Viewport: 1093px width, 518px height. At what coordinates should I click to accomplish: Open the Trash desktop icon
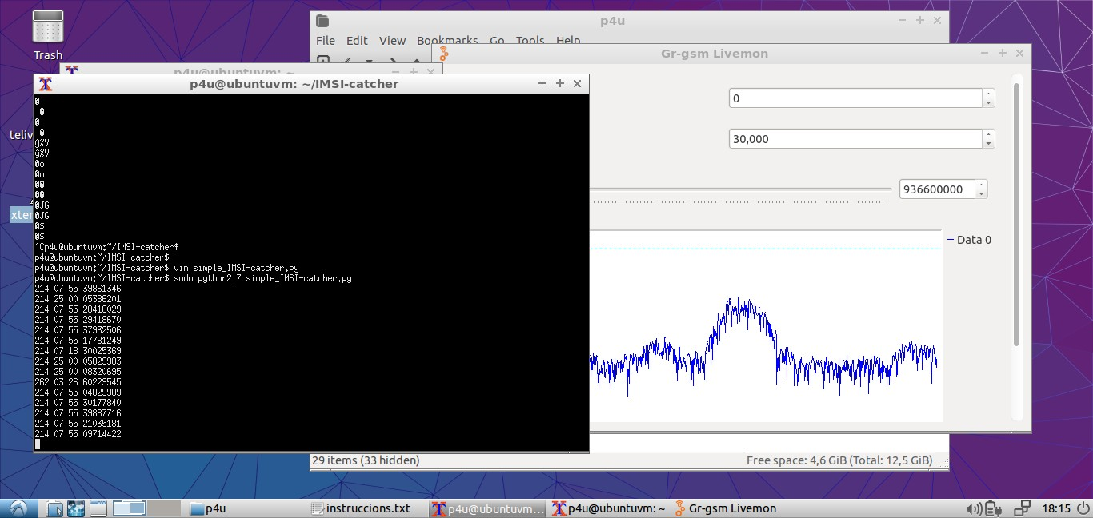pyautogui.click(x=47, y=35)
